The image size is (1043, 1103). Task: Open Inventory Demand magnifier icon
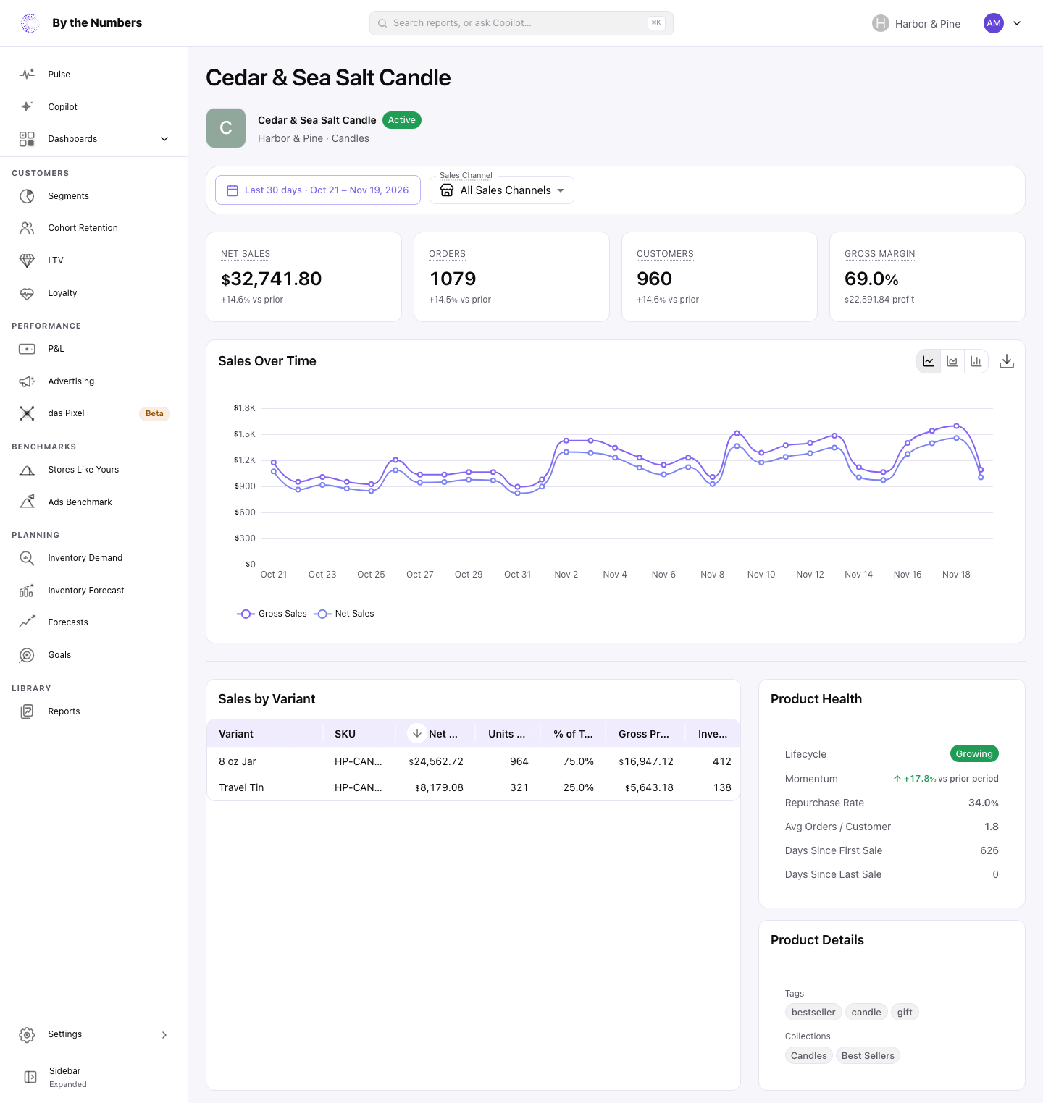(27, 558)
